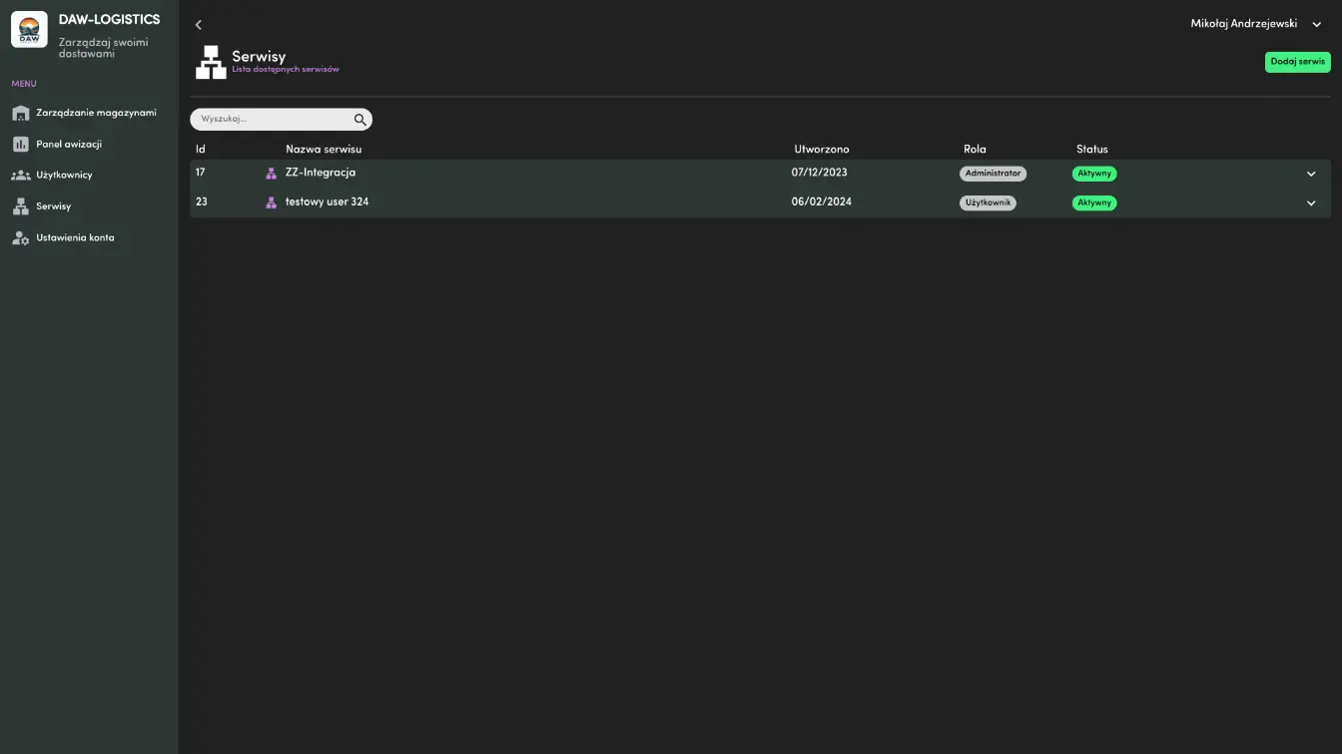1342x754 pixels.
Task: Expand the testowy user 324 row chevron
Action: tap(1311, 203)
